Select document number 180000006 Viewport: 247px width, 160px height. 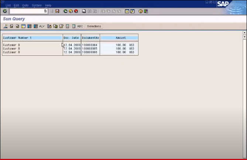click(90, 52)
